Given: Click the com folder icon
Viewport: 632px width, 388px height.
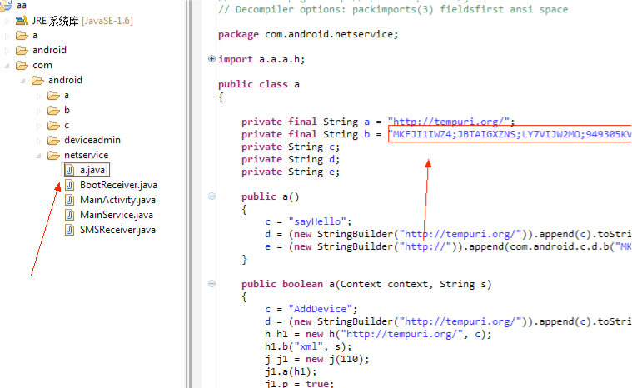Looking at the screenshot, I should (22, 66).
